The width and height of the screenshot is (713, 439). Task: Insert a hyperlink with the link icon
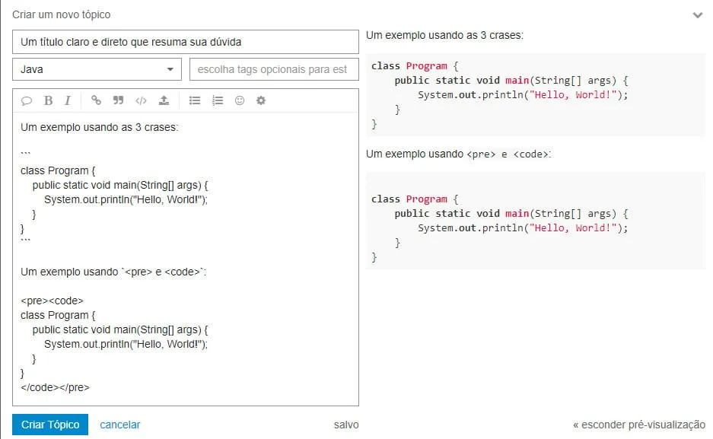[96, 100]
